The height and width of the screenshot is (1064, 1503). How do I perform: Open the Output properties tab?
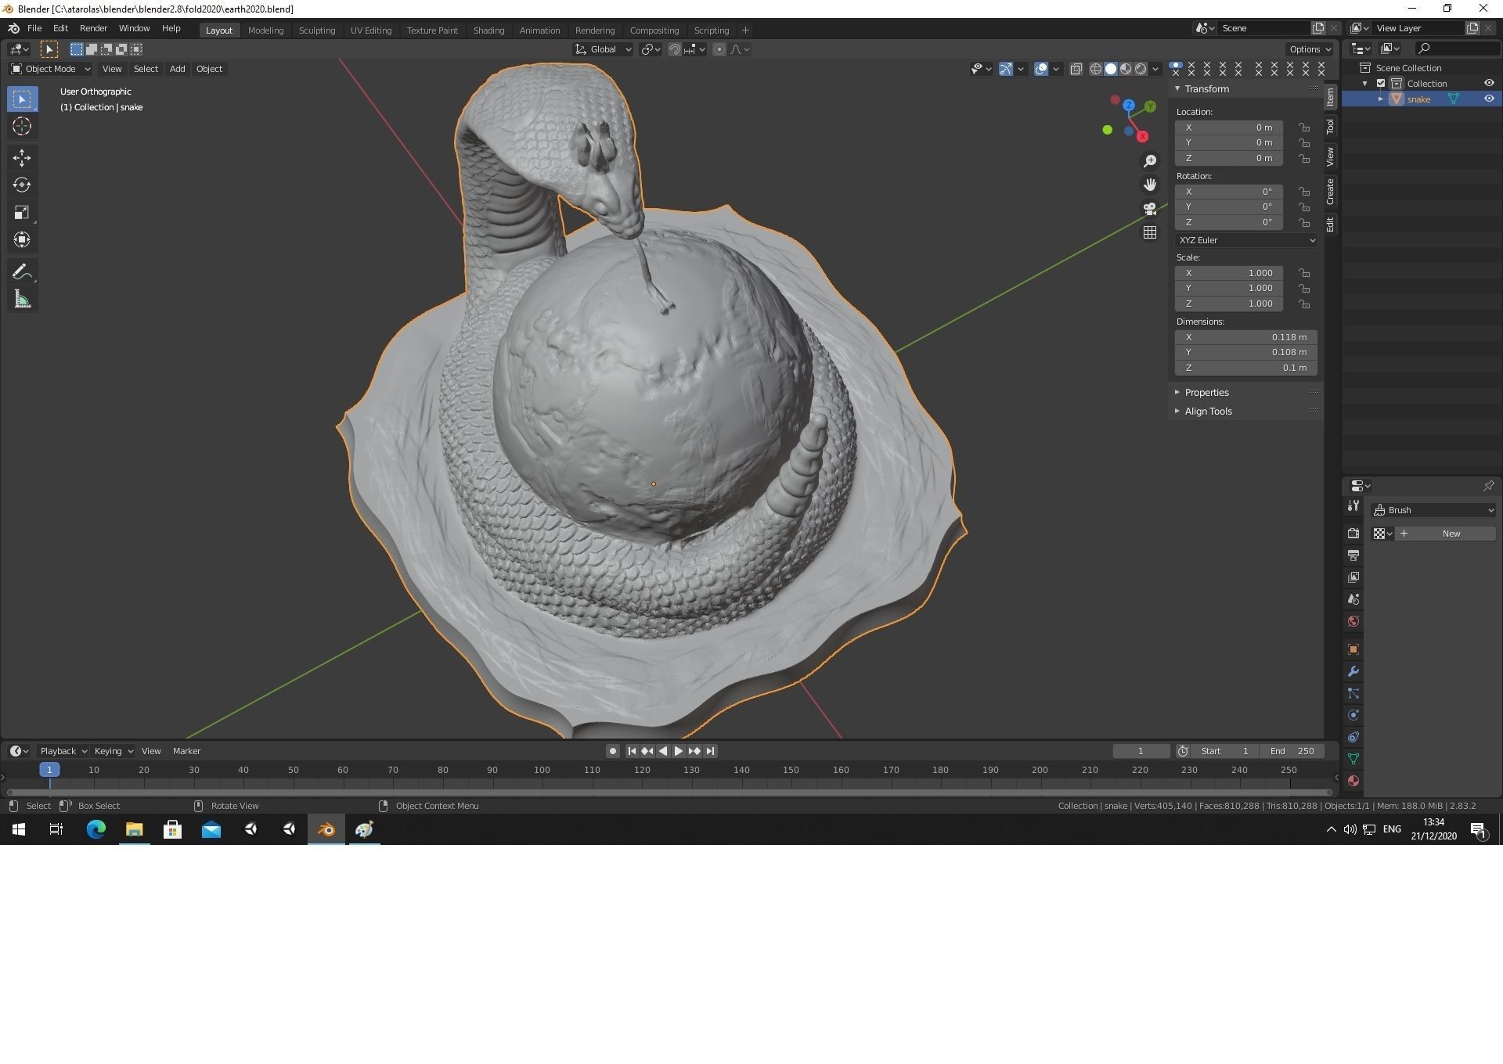coord(1353,555)
